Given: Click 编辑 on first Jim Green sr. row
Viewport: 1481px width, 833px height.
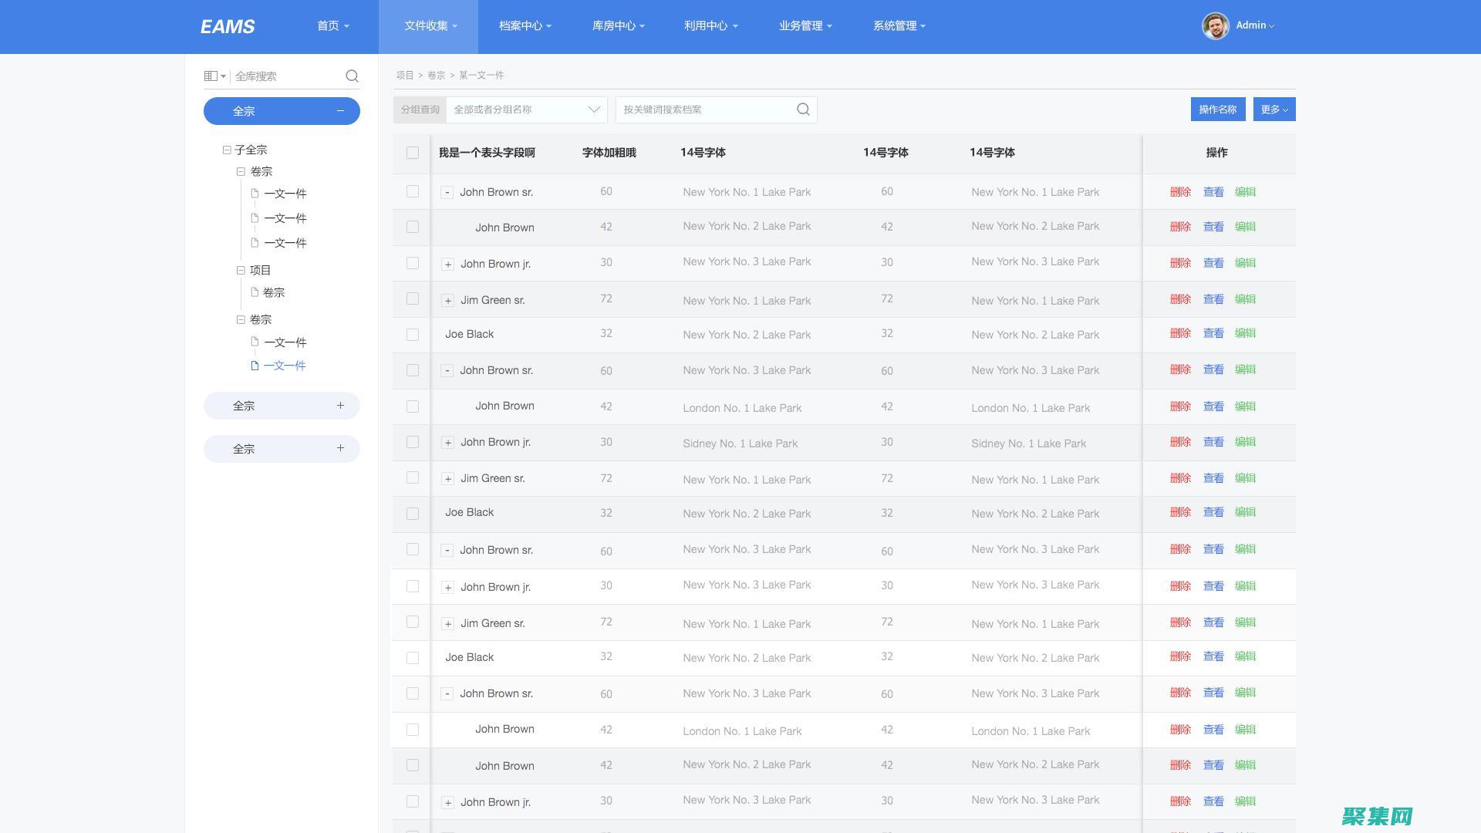Looking at the screenshot, I should click(1245, 299).
